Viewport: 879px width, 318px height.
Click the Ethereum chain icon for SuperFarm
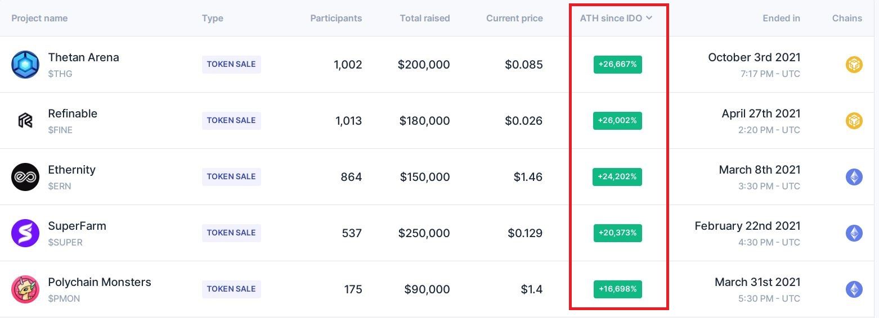coord(854,233)
